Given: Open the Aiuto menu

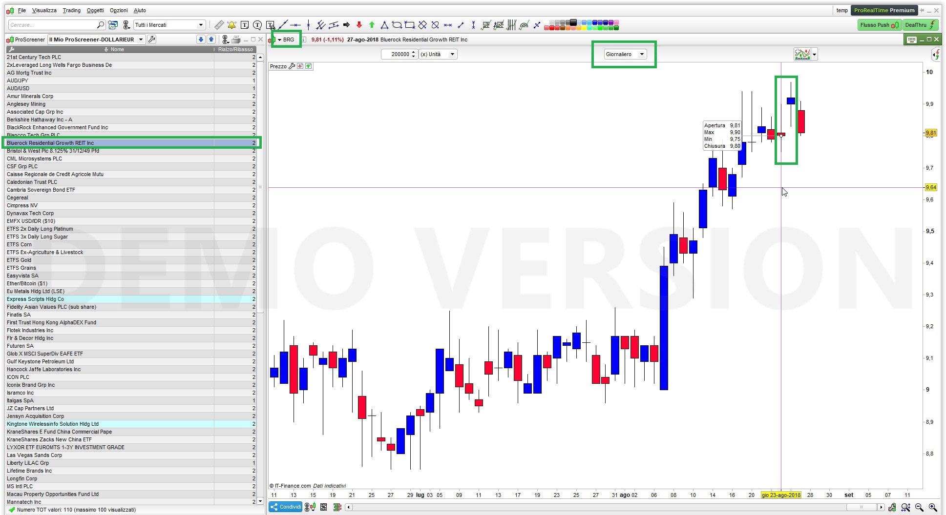Looking at the screenshot, I should [x=140, y=10].
